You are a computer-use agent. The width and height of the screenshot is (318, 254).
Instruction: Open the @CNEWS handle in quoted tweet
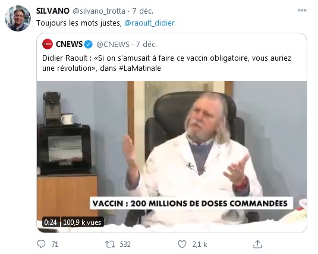point(113,44)
